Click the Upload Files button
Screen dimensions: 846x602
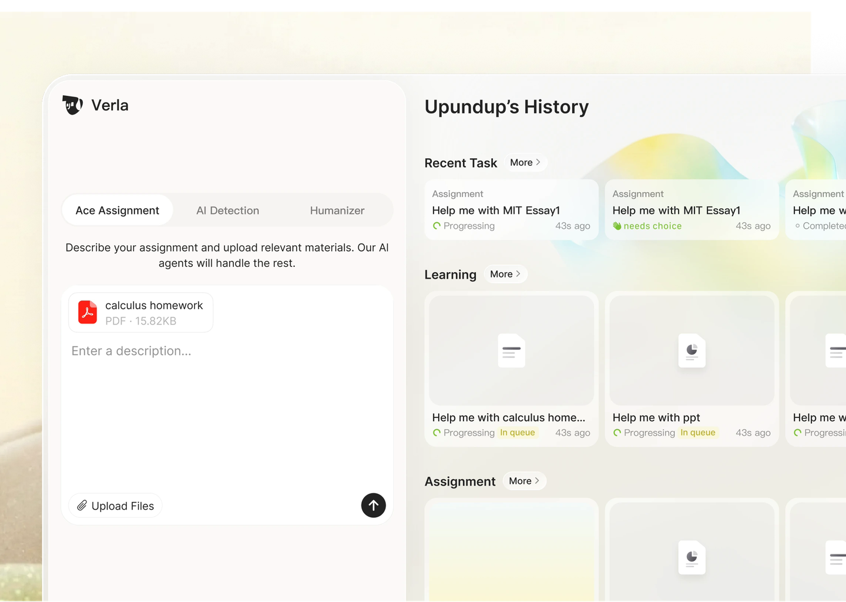point(116,506)
